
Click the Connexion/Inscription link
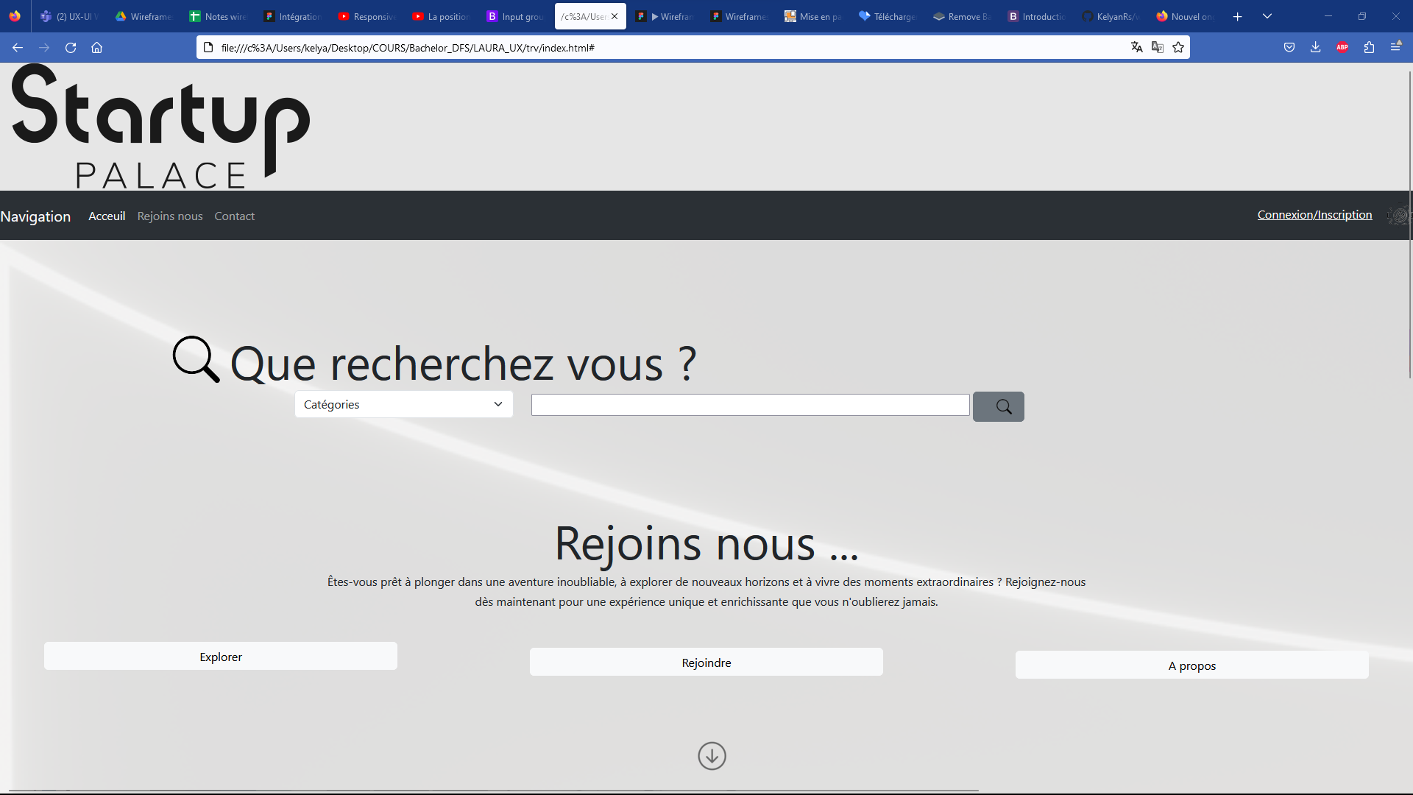point(1314,214)
